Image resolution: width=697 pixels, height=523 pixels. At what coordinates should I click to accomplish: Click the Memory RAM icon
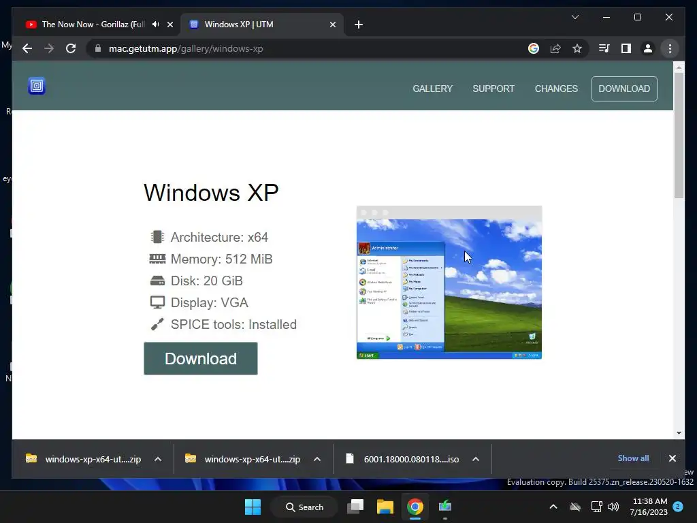(157, 258)
